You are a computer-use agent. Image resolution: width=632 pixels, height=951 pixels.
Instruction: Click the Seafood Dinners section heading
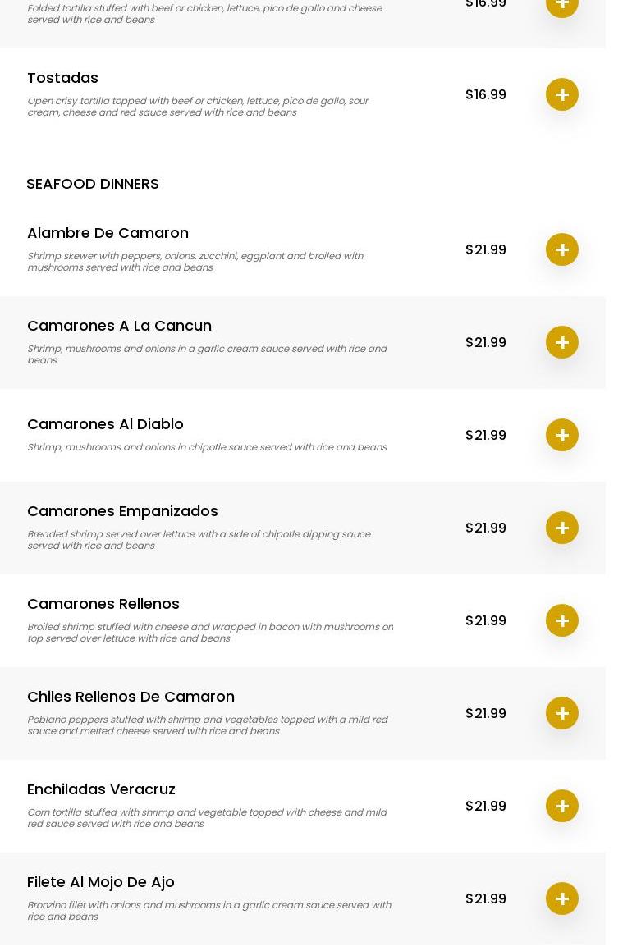pos(93,184)
